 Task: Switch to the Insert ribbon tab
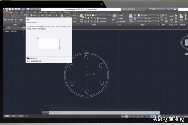point(16,12)
